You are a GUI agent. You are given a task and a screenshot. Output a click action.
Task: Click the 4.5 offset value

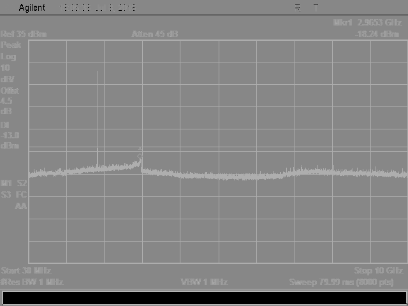6,101
